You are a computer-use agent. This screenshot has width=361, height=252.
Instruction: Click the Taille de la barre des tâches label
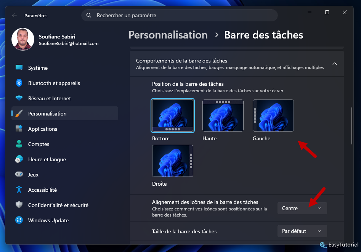pyautogui.click(x=184, y=231)
